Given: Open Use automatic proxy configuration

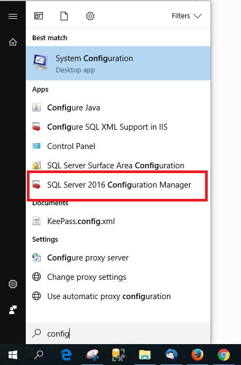Looking at the screenshot, I should 118,296.
